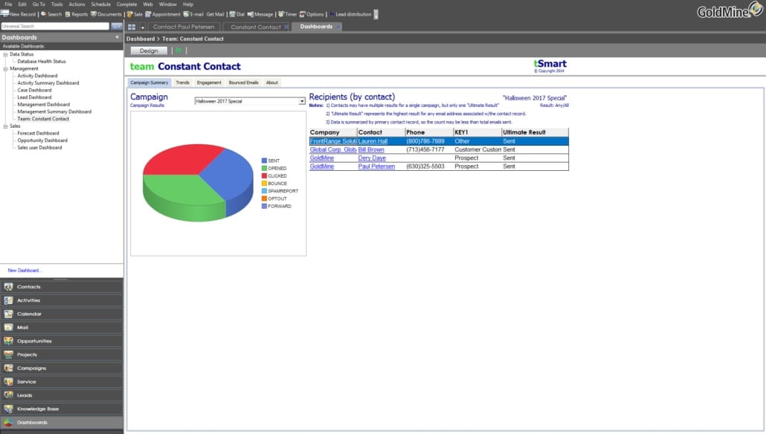Open Service in the navigation pane

click(x=62, y=382)
